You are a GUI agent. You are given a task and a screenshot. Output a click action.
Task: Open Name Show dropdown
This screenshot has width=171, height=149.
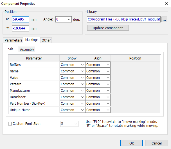(x=72, y=71)
